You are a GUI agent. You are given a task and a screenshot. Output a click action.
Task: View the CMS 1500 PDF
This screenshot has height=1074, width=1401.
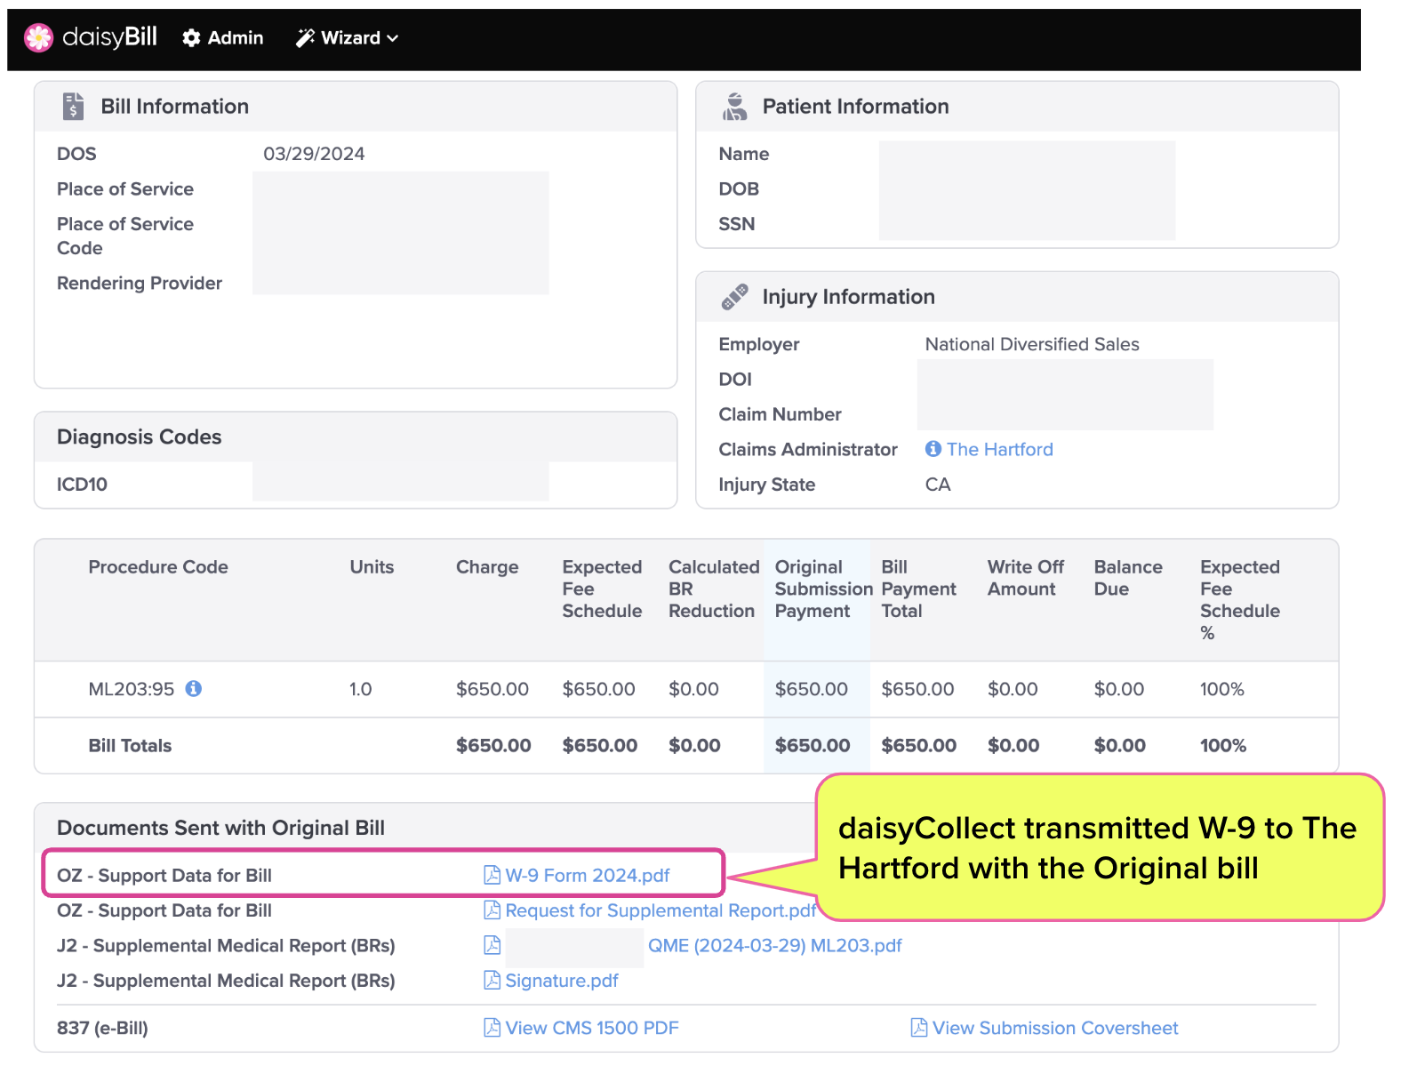(592, 1028)
